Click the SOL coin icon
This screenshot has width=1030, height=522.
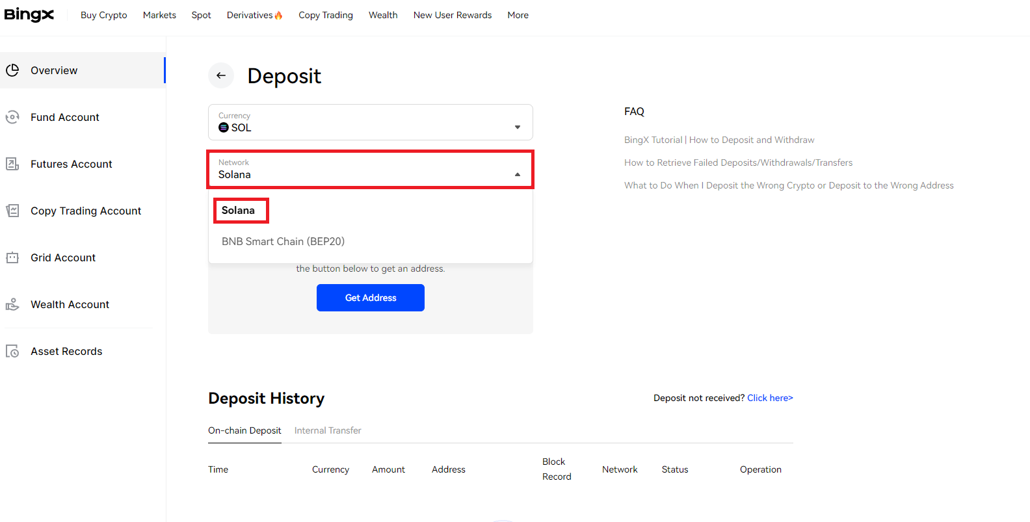click(224, 127)
